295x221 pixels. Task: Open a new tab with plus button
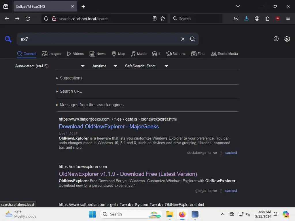(x=83, y=7)
